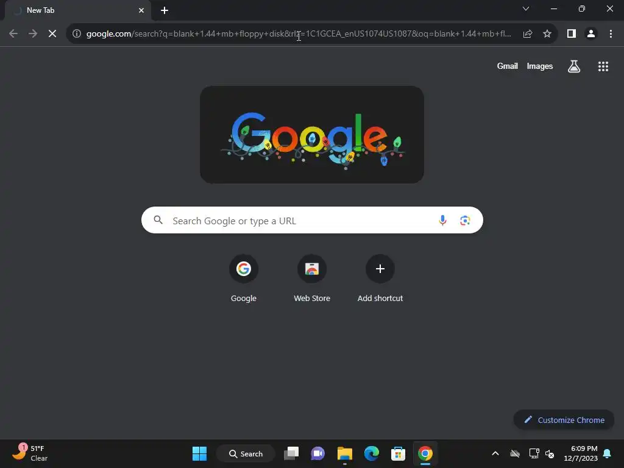Share this page icon
This screenshot has height=468, width=624.
528,34
